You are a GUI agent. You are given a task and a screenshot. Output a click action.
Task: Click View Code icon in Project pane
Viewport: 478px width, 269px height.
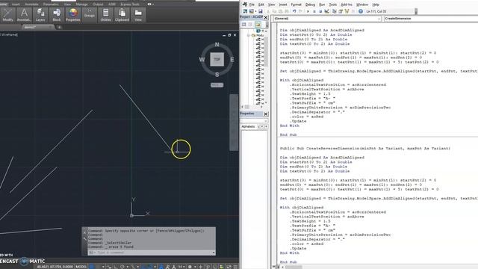pos(244,25)
